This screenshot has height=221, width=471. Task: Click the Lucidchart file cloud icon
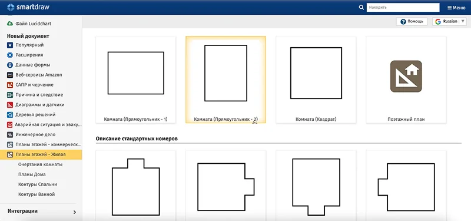pos(10,24)
